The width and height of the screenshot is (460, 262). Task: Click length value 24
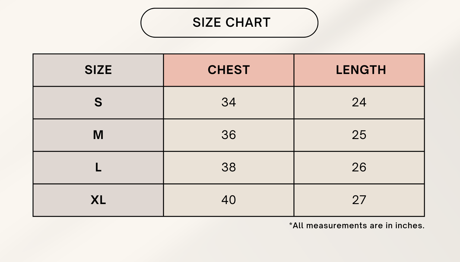pos(359,103)
